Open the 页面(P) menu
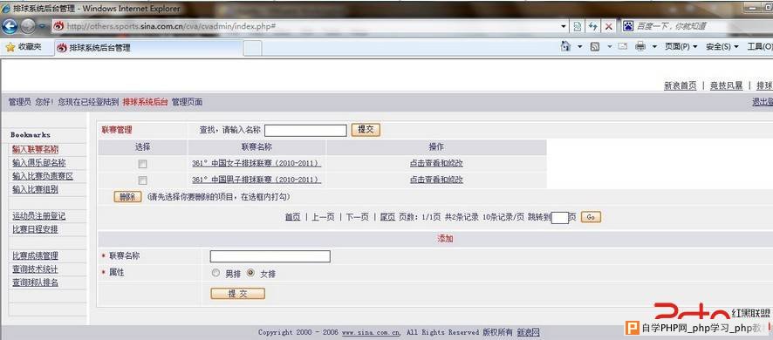 tap(681, 47)
